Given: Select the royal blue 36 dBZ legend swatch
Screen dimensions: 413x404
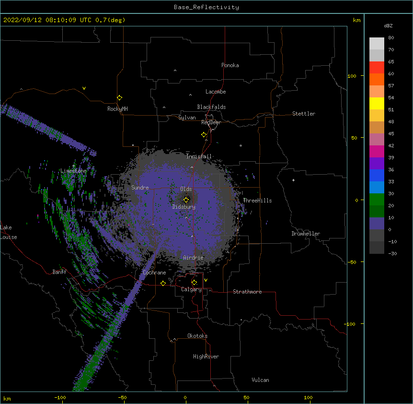Looking at the screenshot, I should pos(377,175).
